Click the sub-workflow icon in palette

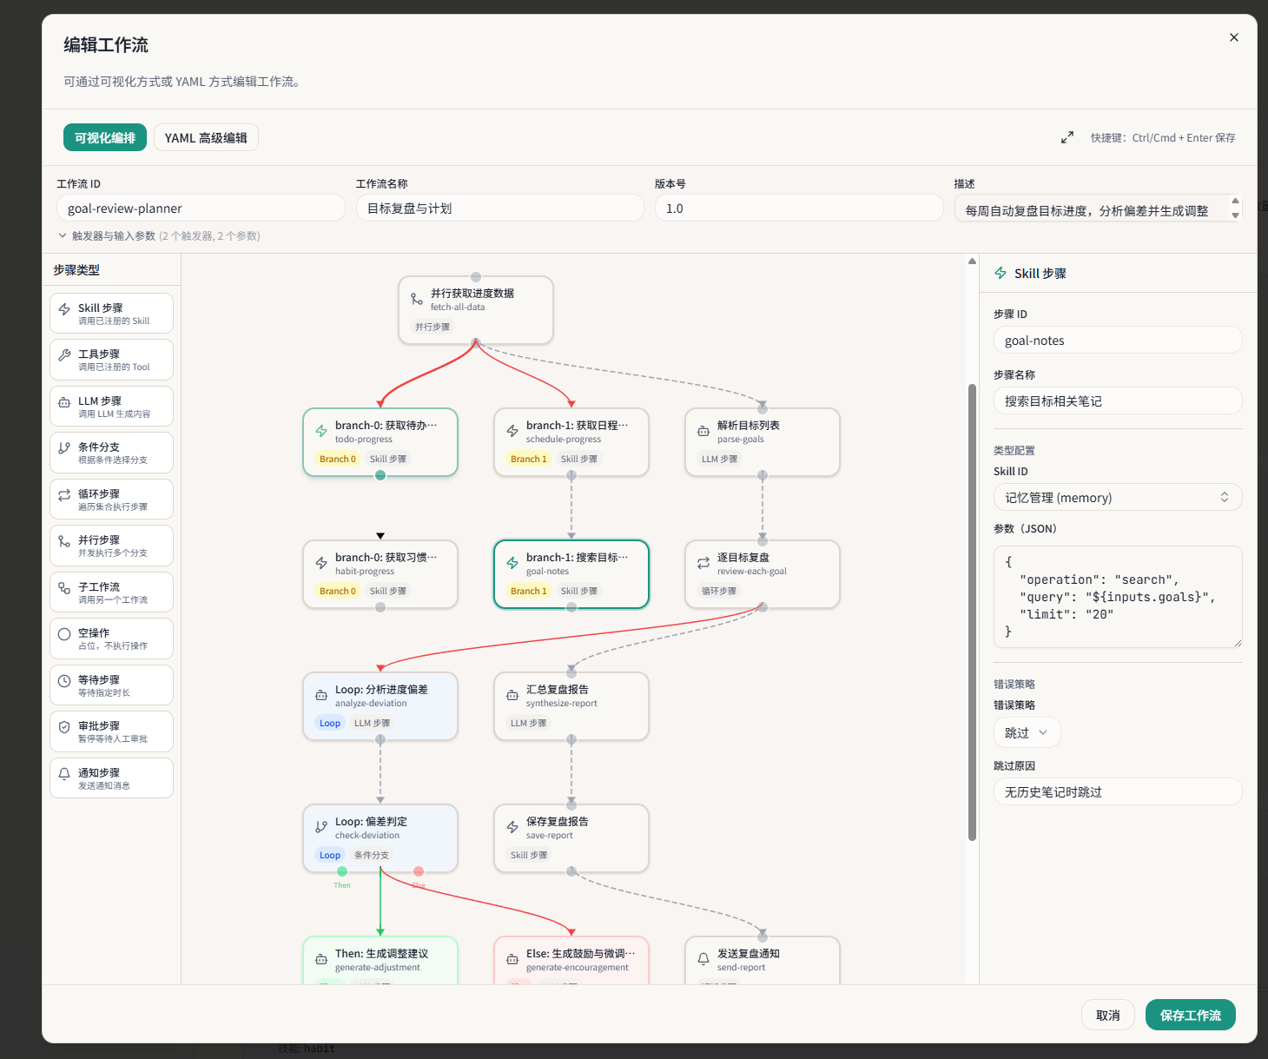tap(64, 588)
